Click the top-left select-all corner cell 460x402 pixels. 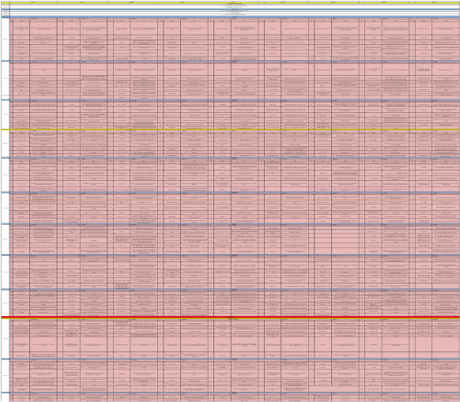[6, 2]
